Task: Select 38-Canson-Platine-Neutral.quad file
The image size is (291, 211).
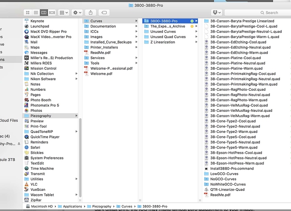Action: (x=237, y=63)
